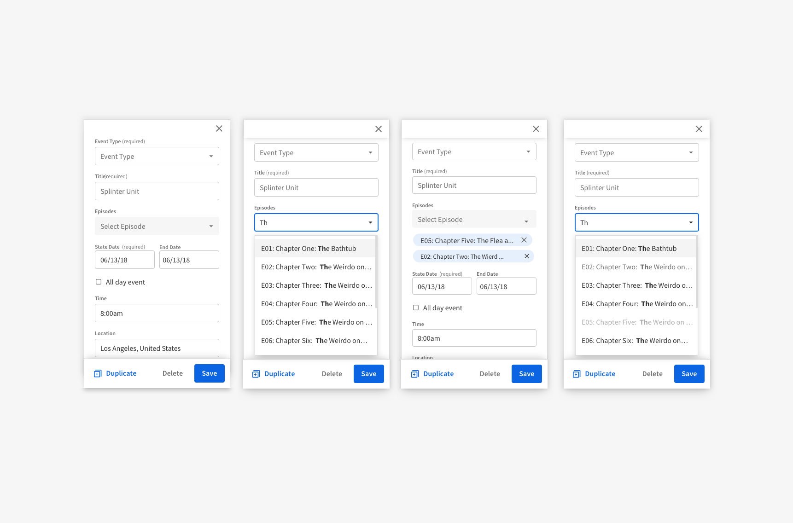
Task: Click Duplicate icon in the first panel
Action: coord(98,374)
